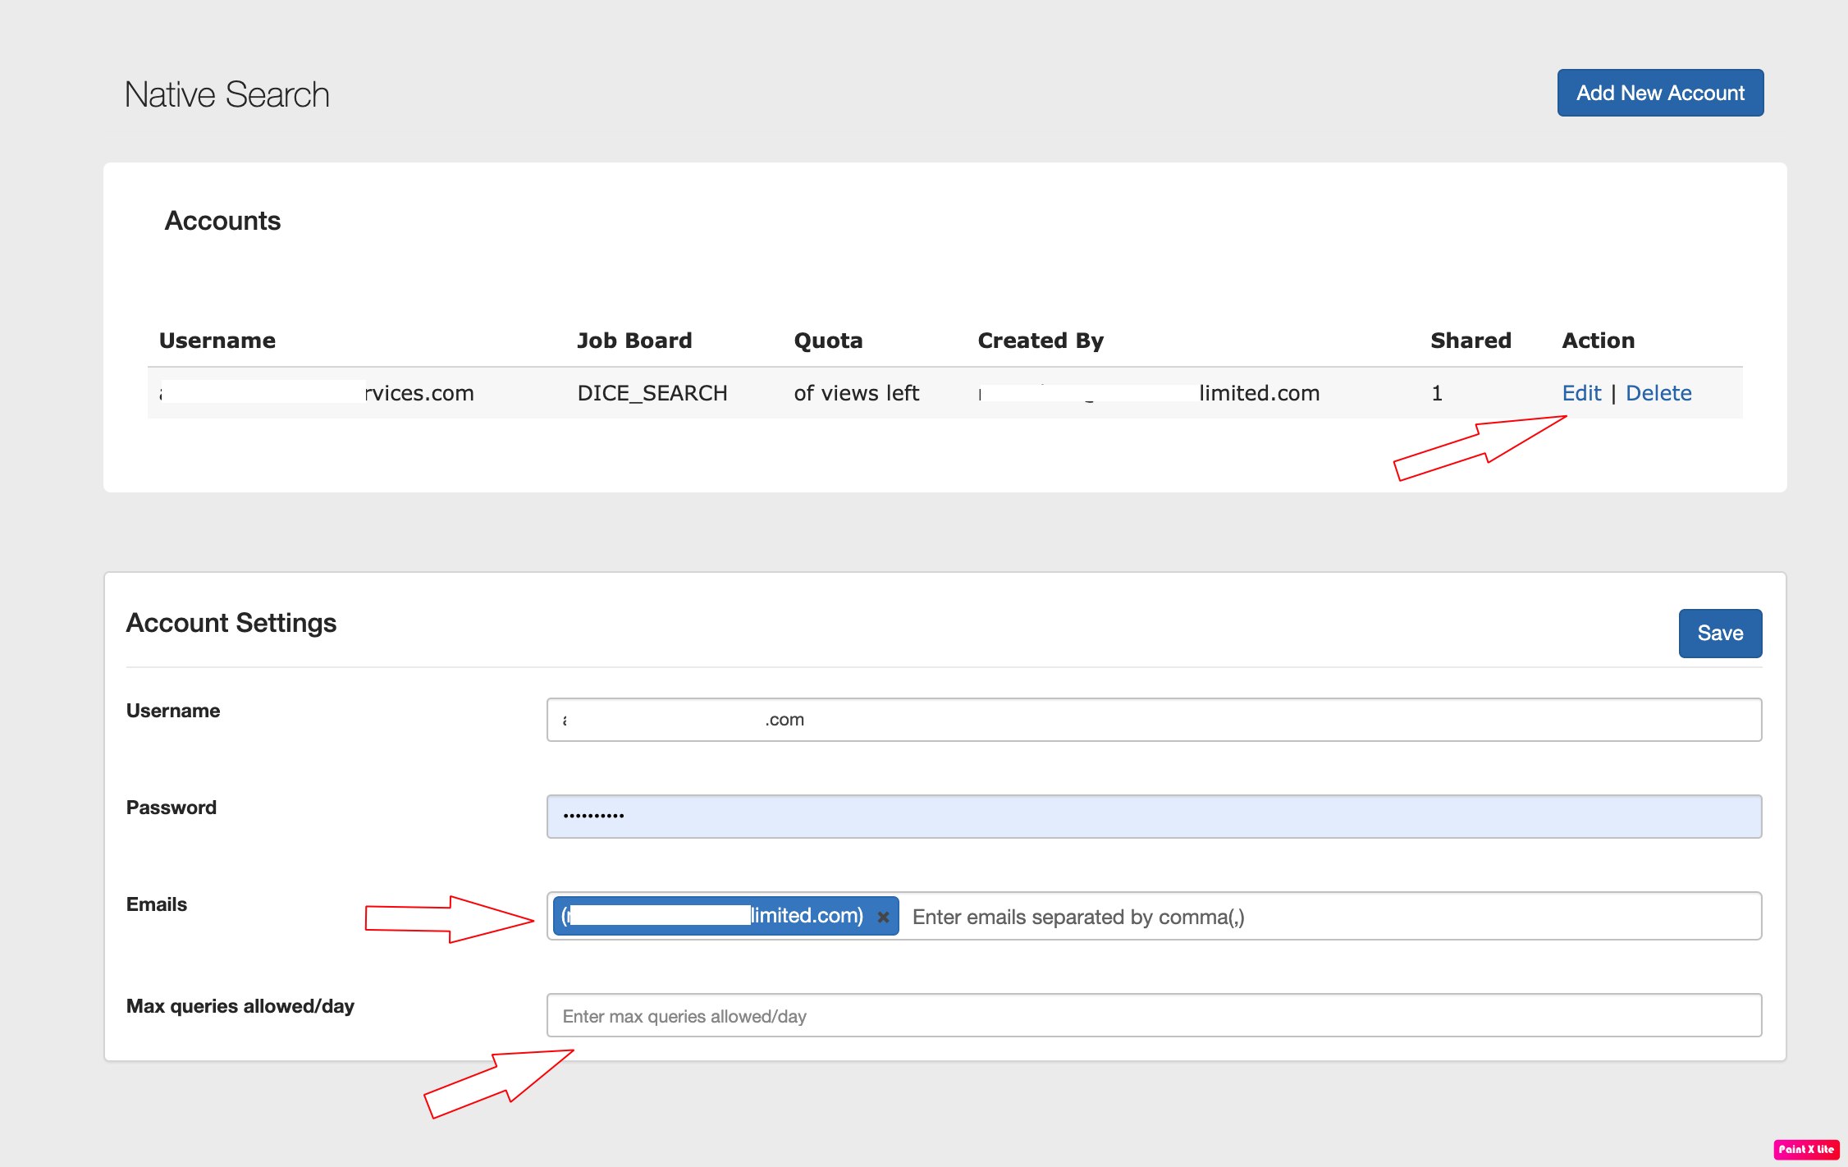The width and height of the screenshot is (1848, 1167).
Task: Click the Add New Account button
Action: [x=1659, y=93]
